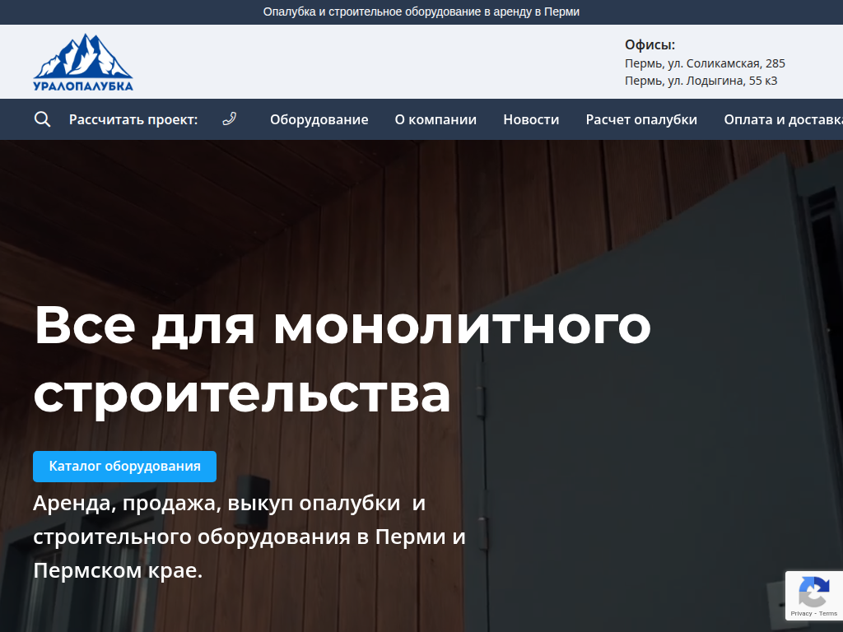Click the Рассчитать проект link
The image size is (843, 632).
134,119
